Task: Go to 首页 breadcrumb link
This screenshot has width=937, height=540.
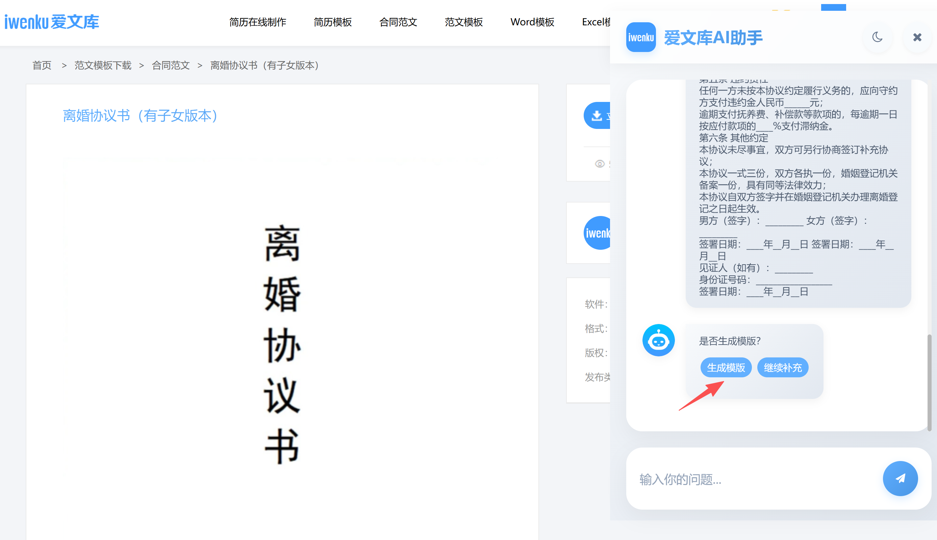Action: click(42, 65)
